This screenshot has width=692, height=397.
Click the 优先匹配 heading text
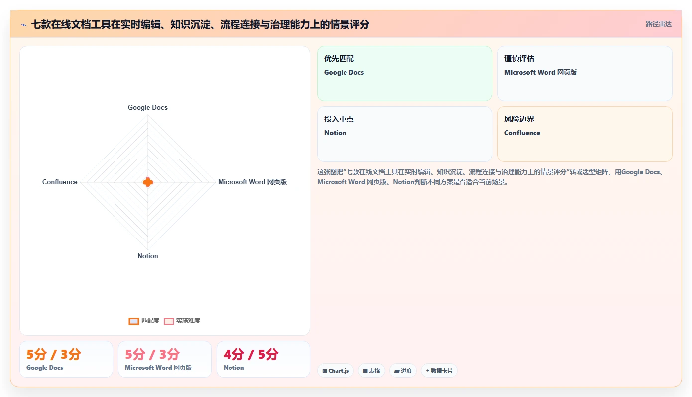coord(339,59)
